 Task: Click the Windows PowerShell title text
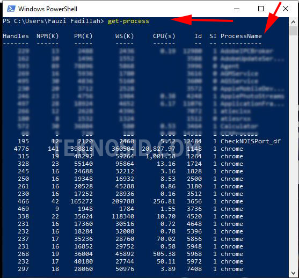tap(48, 9)
